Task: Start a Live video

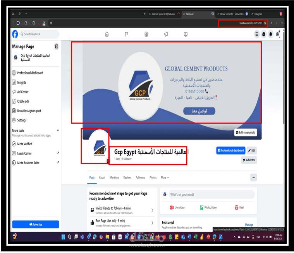Action: click(177, 207)
